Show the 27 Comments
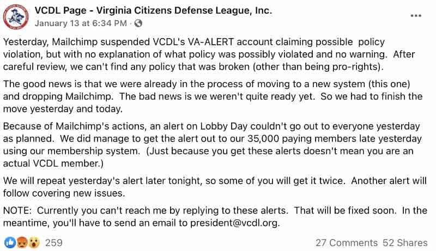Screen dimensions: 436x251 pyautogui.click(x=347, y=243)
